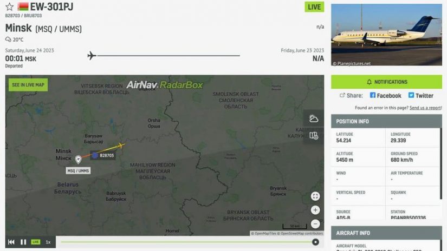The image size is (447, 251).
Task: Click the B28703 flight label on map
Action: pyautogui.click(x=103, y=155)
